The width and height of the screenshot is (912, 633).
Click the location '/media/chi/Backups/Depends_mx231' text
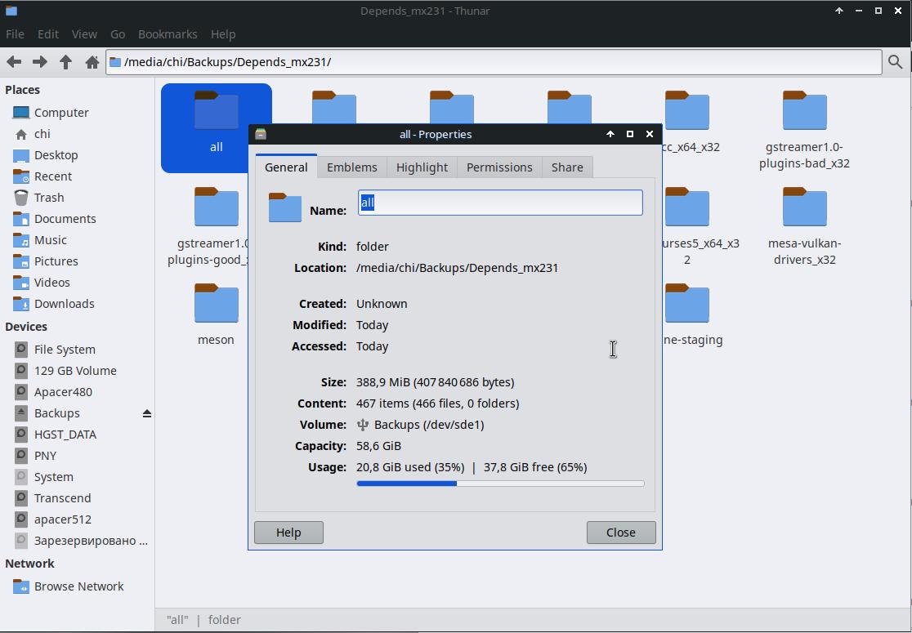[457, 268]
